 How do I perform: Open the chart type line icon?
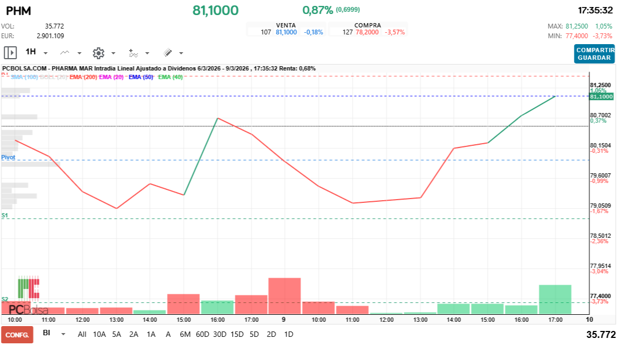click(x=65, y=53)
